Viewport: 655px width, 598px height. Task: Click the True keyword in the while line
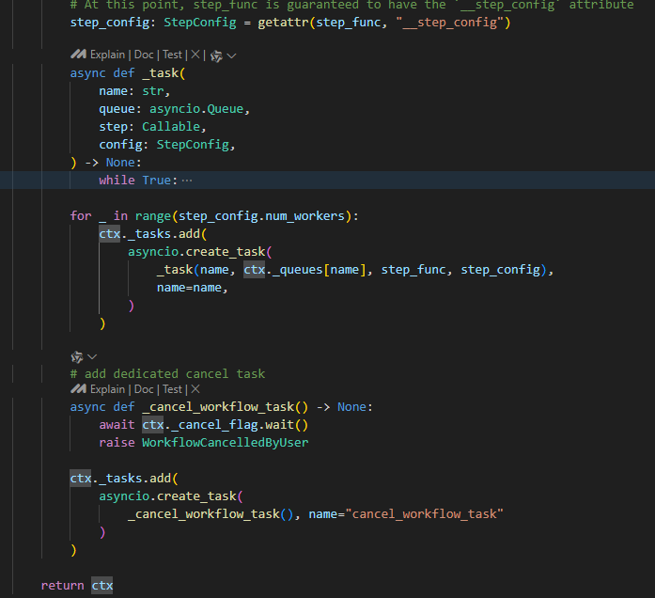pyautogui.click(x=157, y=181)
